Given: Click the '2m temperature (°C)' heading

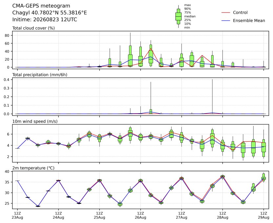Looking at the screenshot, I should pos(33,168).
